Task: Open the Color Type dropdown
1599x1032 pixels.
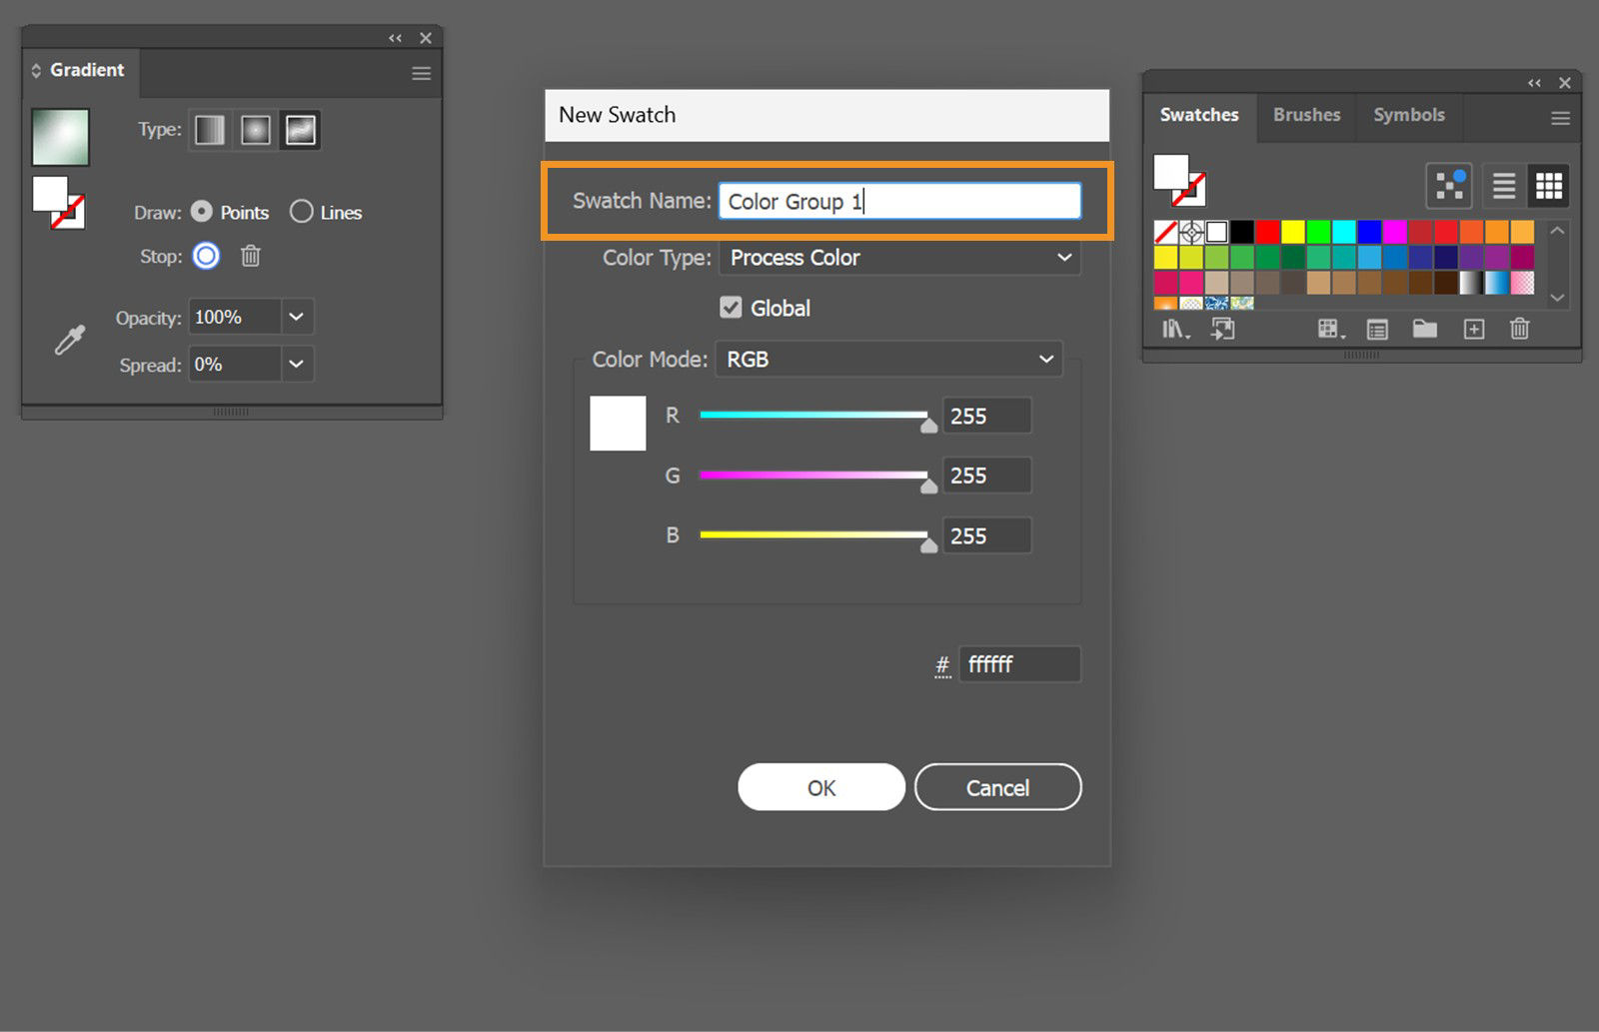Action: pos(897,258)
